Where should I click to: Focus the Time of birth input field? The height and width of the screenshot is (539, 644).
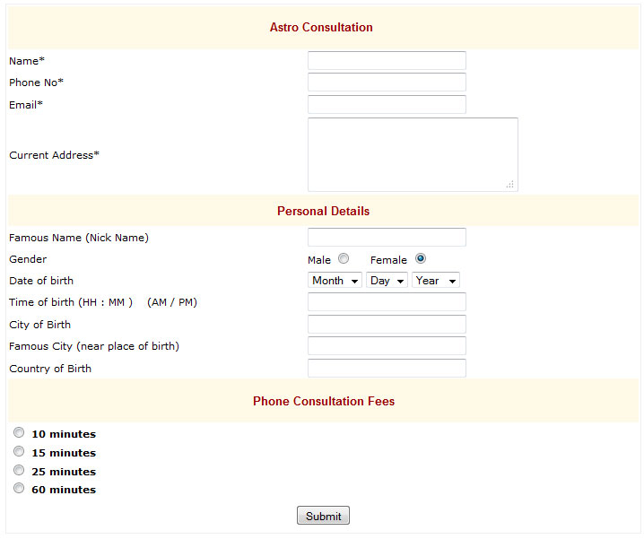click(387, 302)
